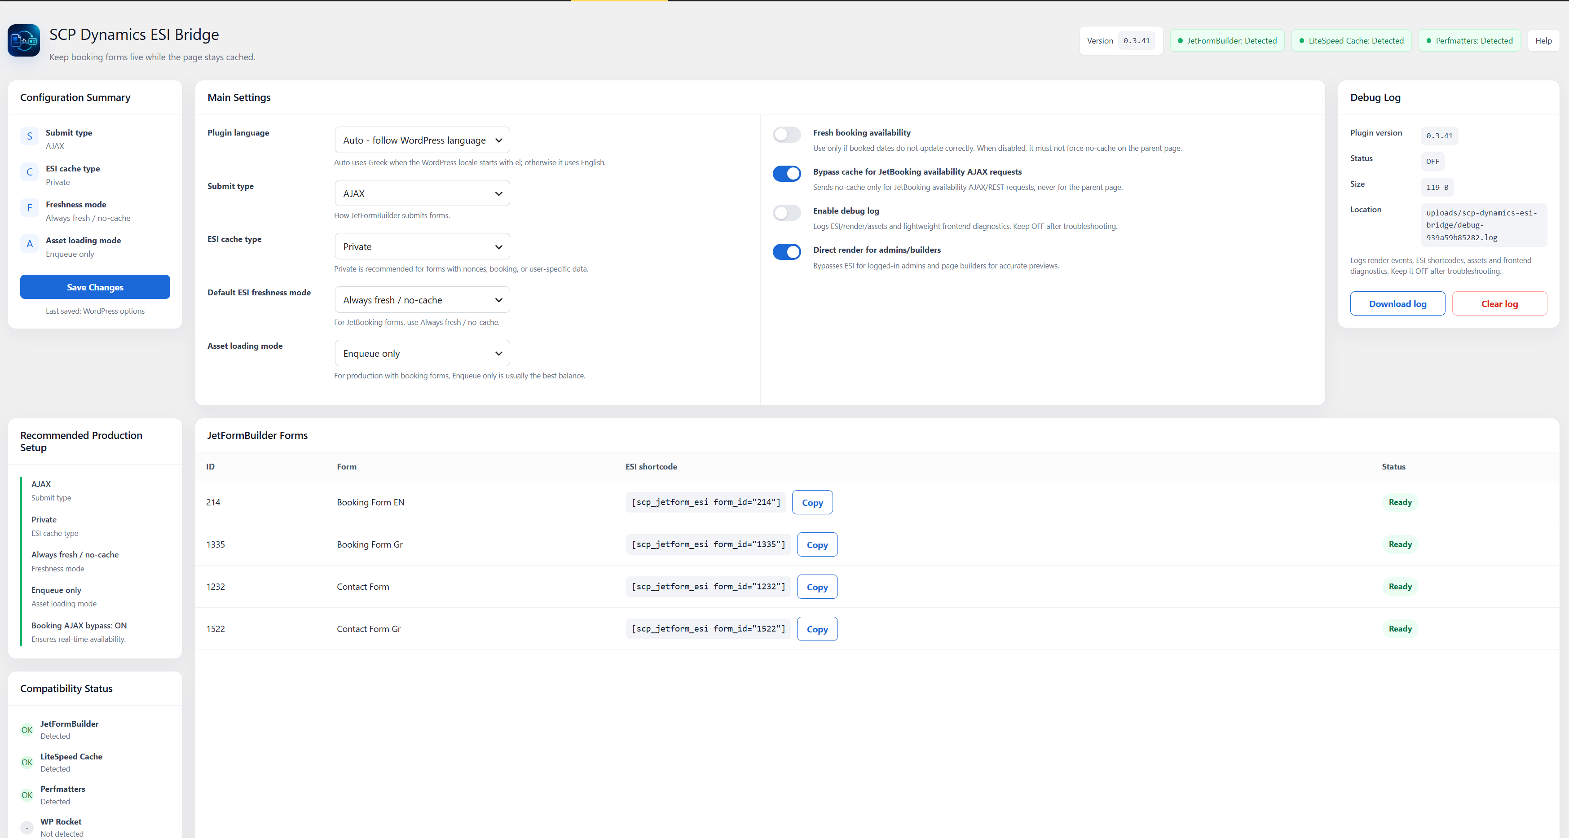The image size is (1569, 838).
Task: Copy shortcode for Booking Form EN
Action: (x=812, y=502)
